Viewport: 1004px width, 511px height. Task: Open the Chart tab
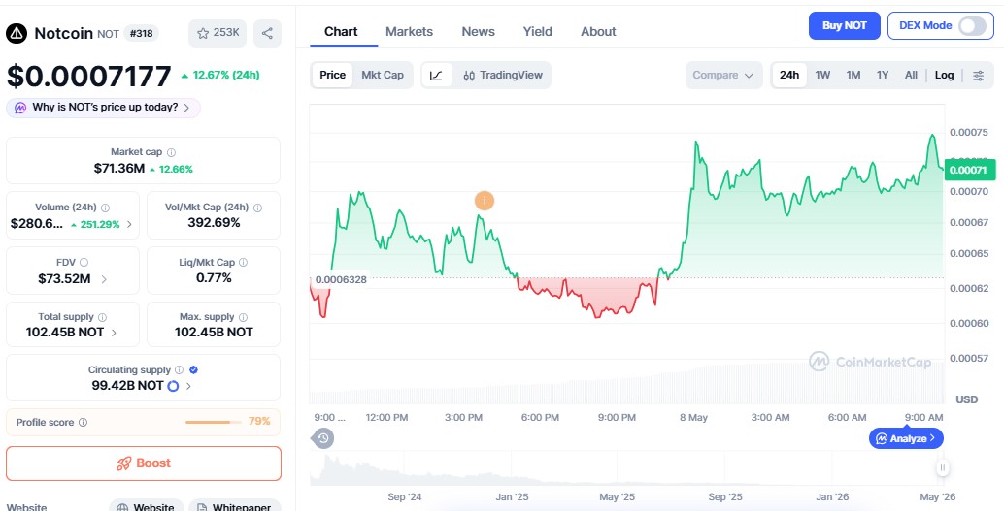coord(341,31)
